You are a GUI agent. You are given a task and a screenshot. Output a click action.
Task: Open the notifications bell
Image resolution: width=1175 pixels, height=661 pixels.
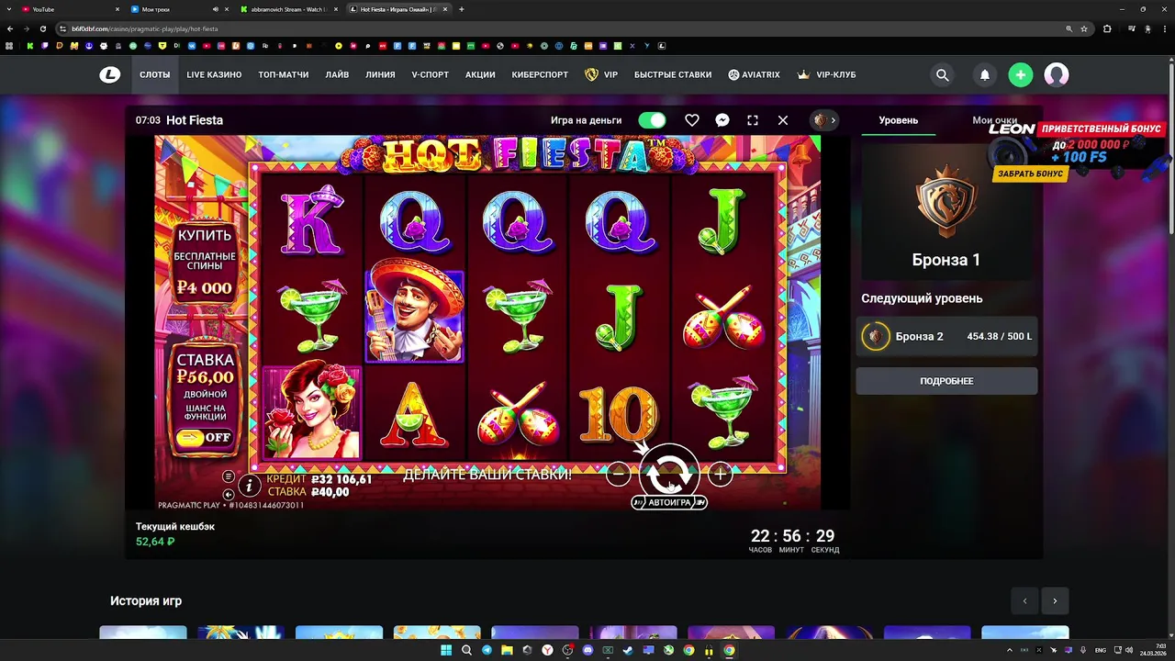coord(985,75)
